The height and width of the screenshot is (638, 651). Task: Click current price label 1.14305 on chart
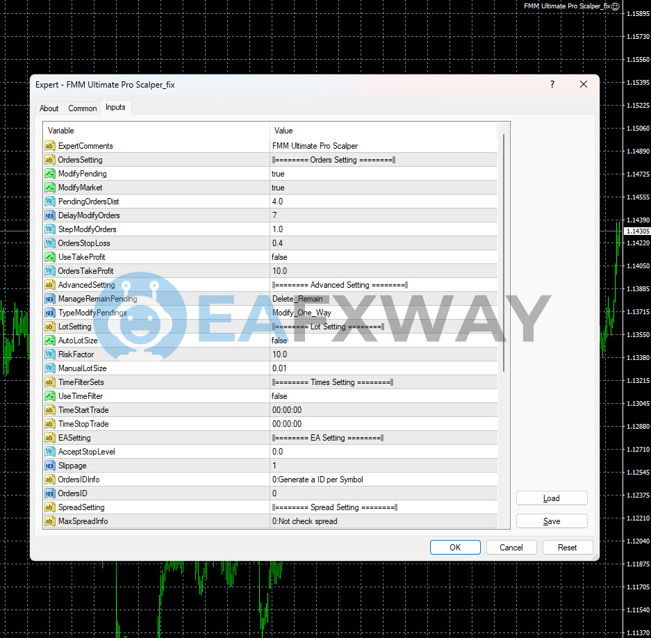pos(638,231)
